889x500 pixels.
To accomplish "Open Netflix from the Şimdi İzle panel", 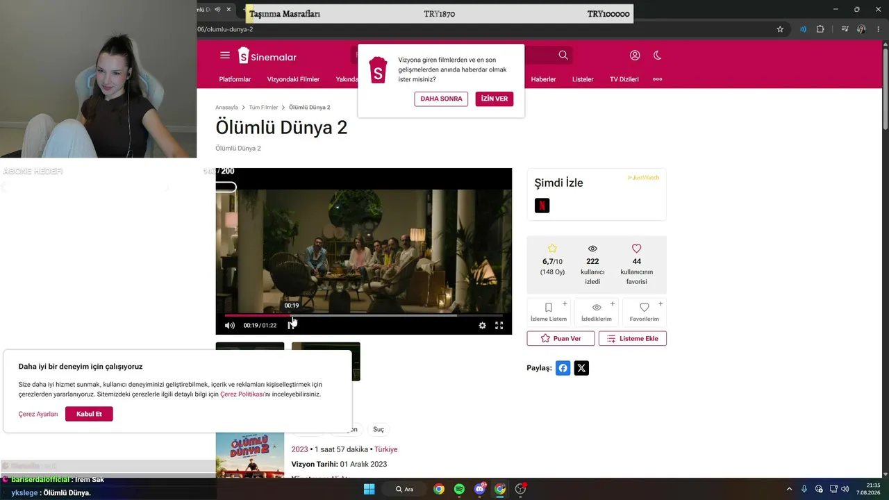I will click(x=542, y=206).
